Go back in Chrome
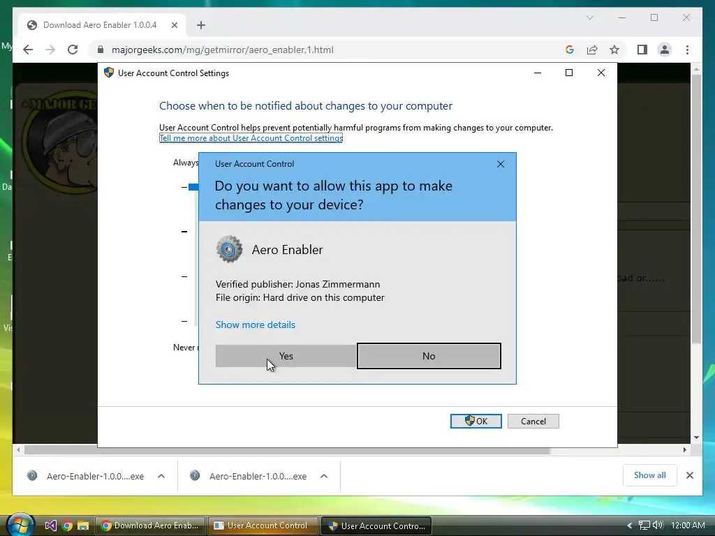Screen dimensions: 715x536 pyautogui.click(x=28, y=50)
